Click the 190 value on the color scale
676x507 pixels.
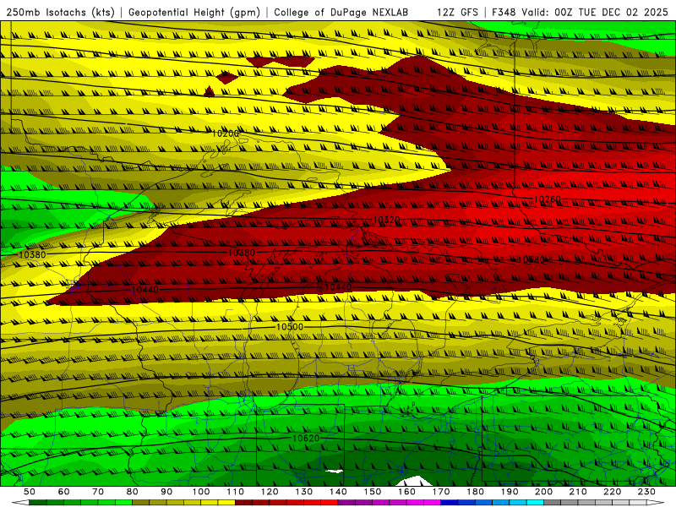click(510, 492)
